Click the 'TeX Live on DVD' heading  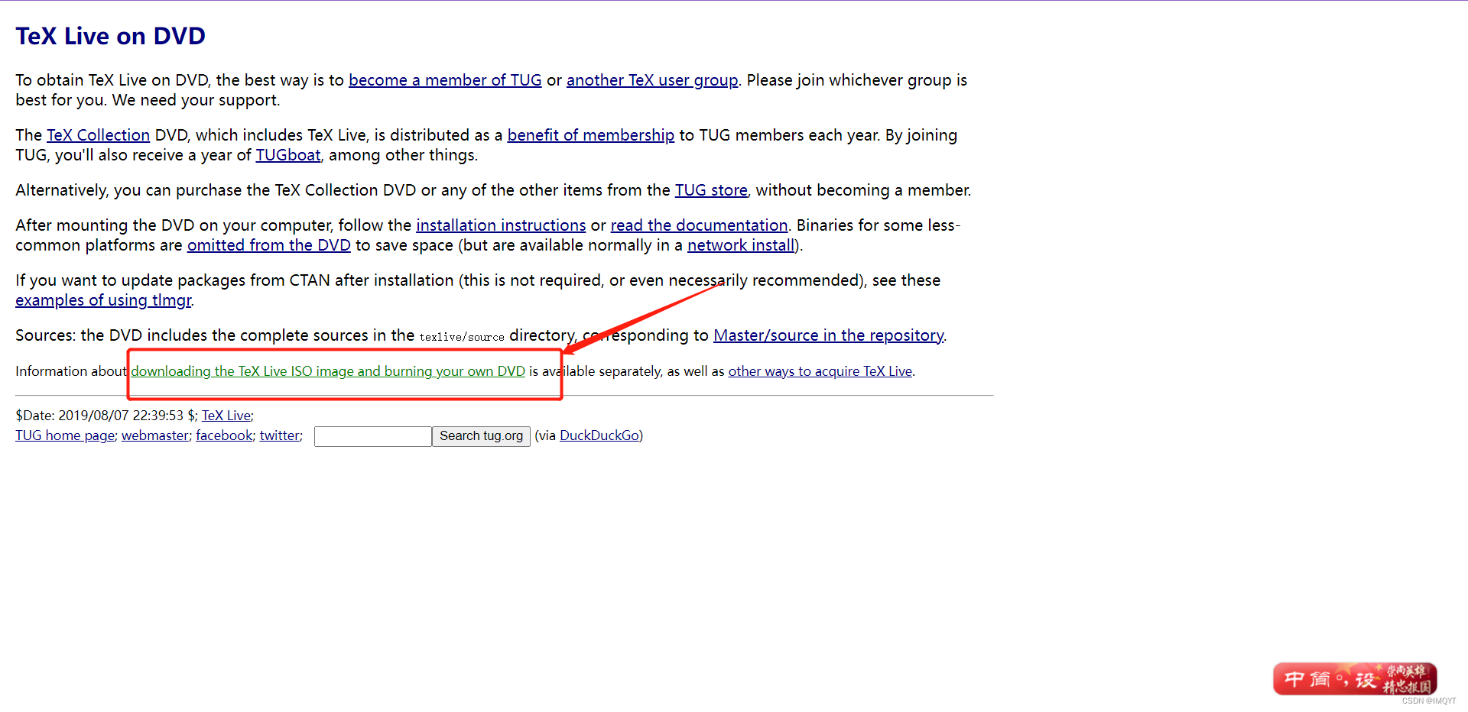(111, 36)
